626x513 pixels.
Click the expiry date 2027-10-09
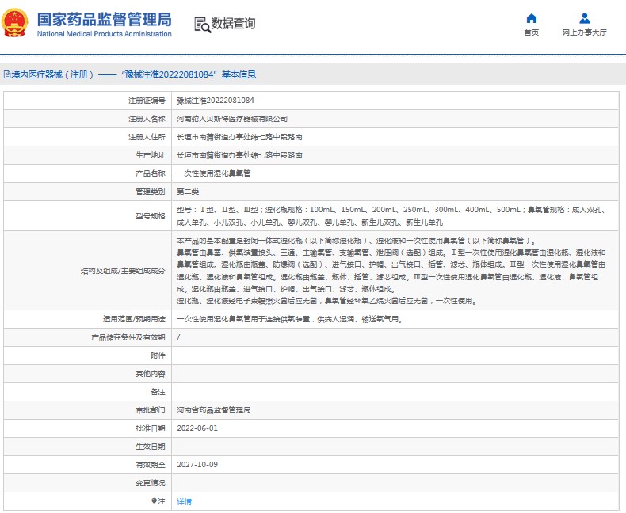coord(197,465)
